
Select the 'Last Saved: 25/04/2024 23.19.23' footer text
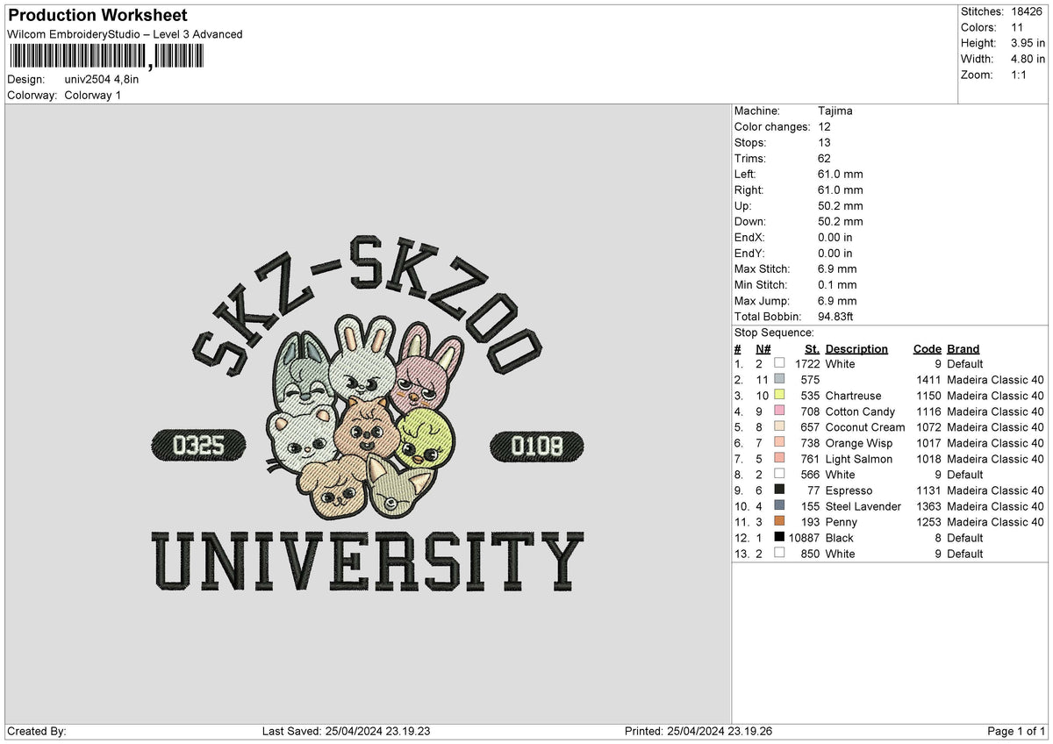click(346, 731)
